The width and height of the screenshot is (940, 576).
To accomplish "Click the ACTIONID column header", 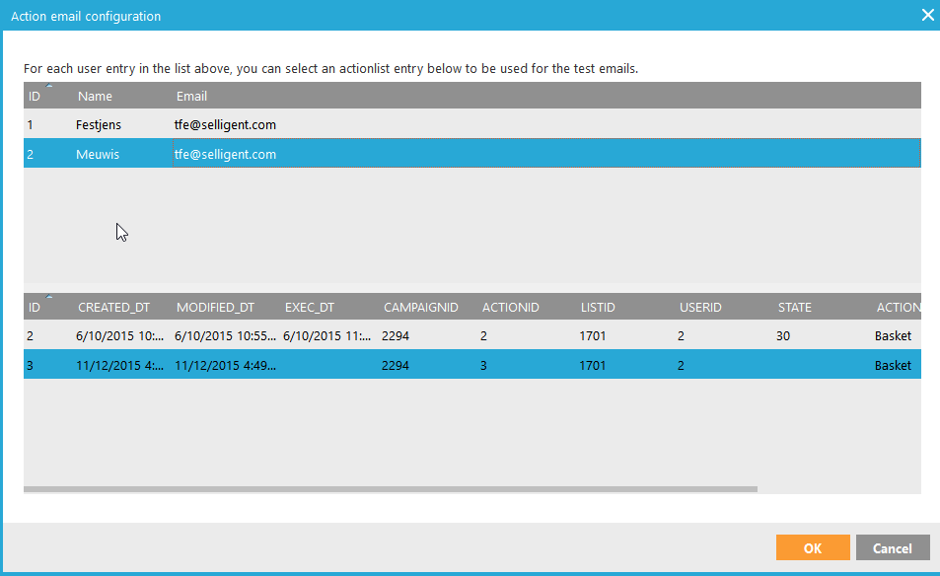I will tap(511, 308).
